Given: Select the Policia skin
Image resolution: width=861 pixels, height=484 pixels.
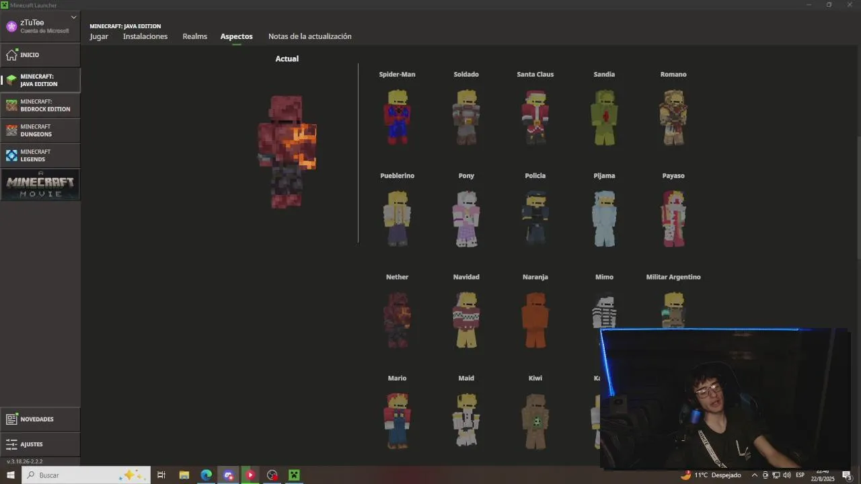Looking at the screenshot, I should [535, 218].
